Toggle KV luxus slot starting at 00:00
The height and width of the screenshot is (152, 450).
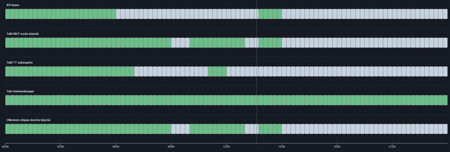(x=7, y=14)
